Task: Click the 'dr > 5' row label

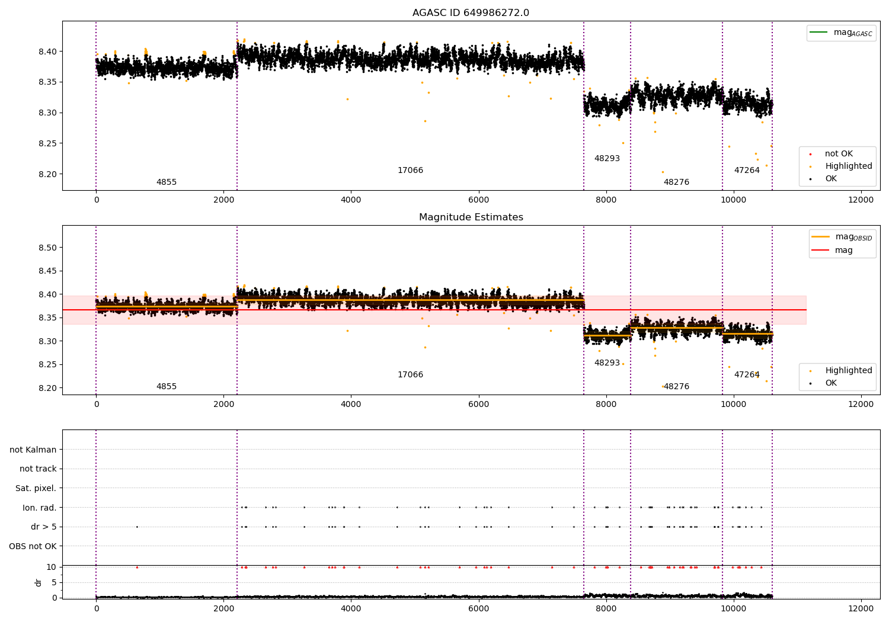Action: [44, 527]
